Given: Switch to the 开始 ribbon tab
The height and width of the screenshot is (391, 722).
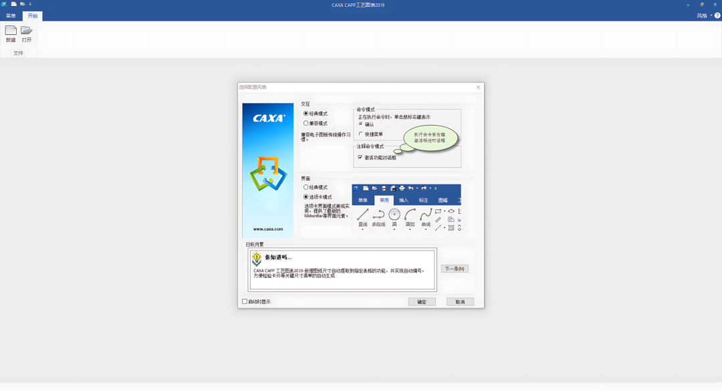Looking at the screenshot, I should (x=33, y=15).
